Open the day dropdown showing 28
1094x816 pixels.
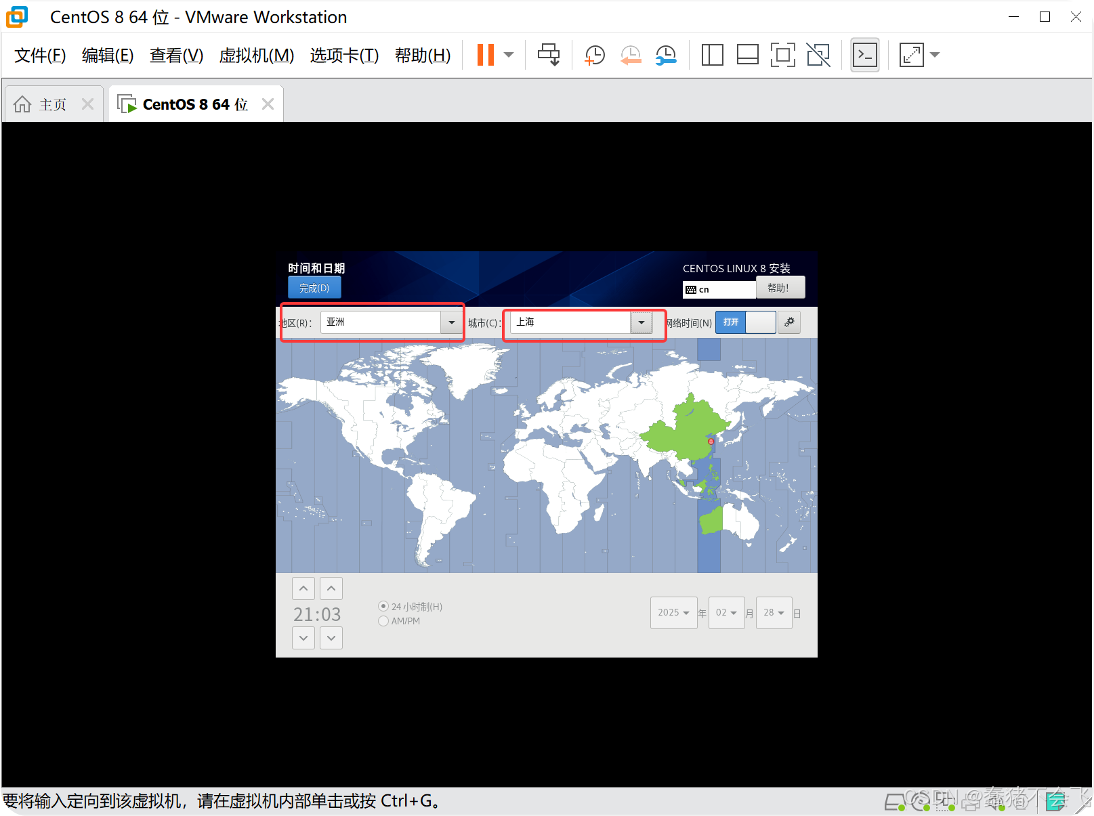click(774, 613)
